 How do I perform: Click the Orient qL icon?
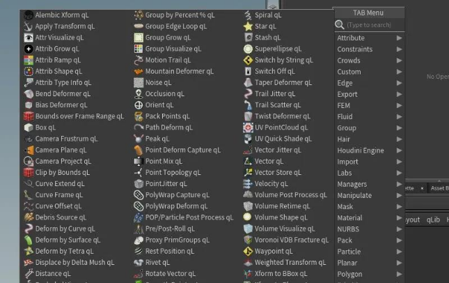tap(139, 105)
